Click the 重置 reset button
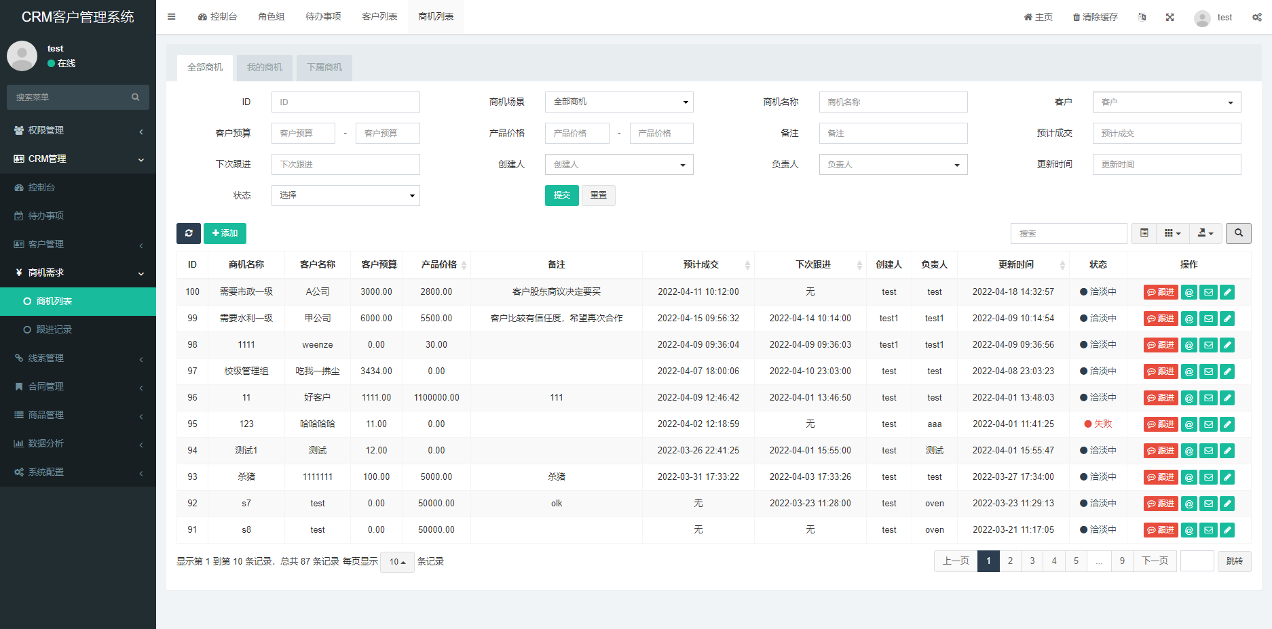The width and height of the screenshot is (1272, 629). pyautogui.click(x=599, y=196)
